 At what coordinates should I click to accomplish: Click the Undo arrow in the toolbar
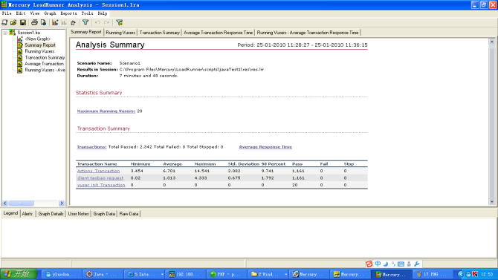97,22
